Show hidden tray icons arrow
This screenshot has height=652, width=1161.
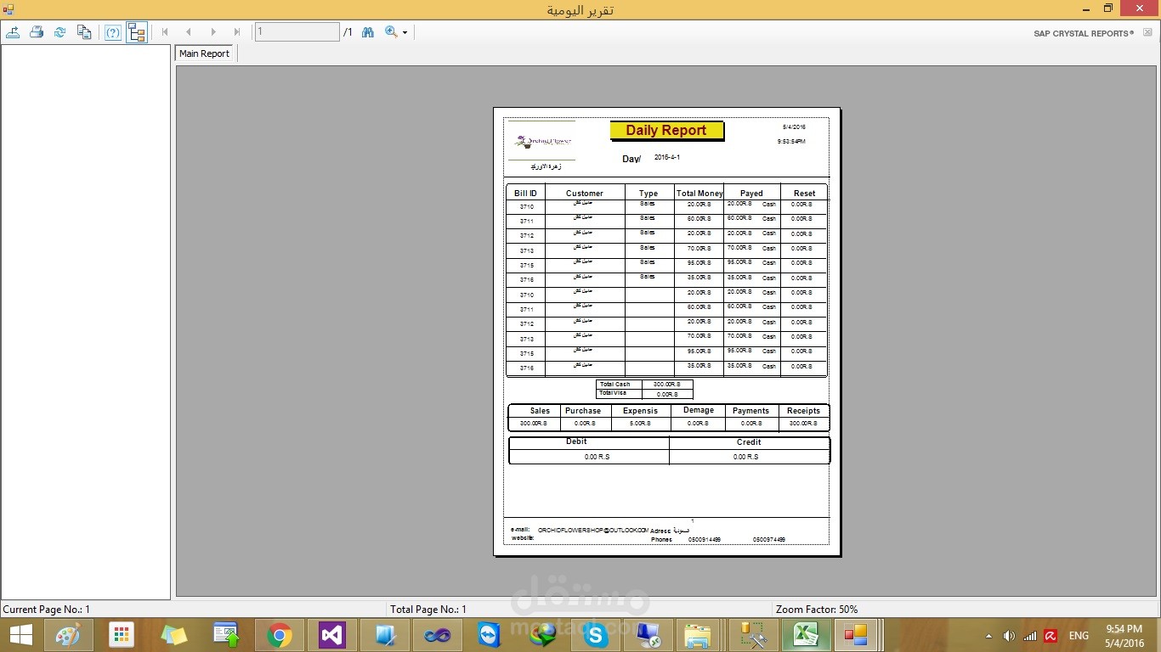coord(988,636)
